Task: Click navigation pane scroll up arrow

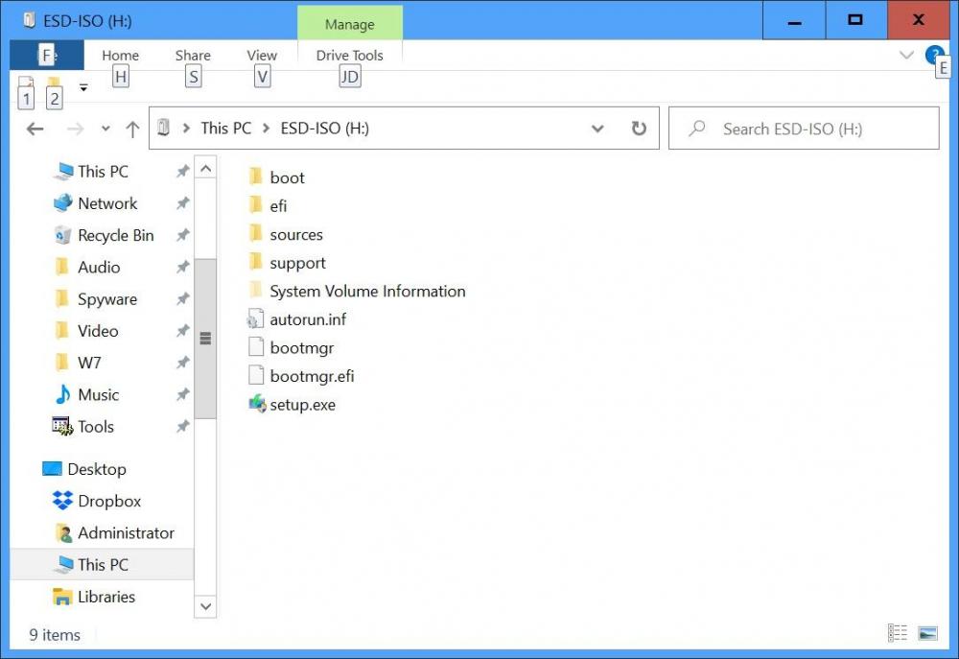Action: [205, 168]
